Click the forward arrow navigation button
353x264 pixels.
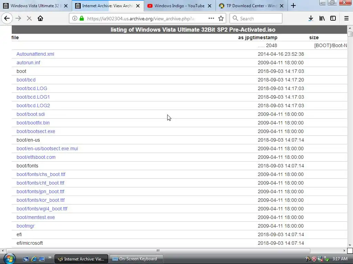coord(18,19)
